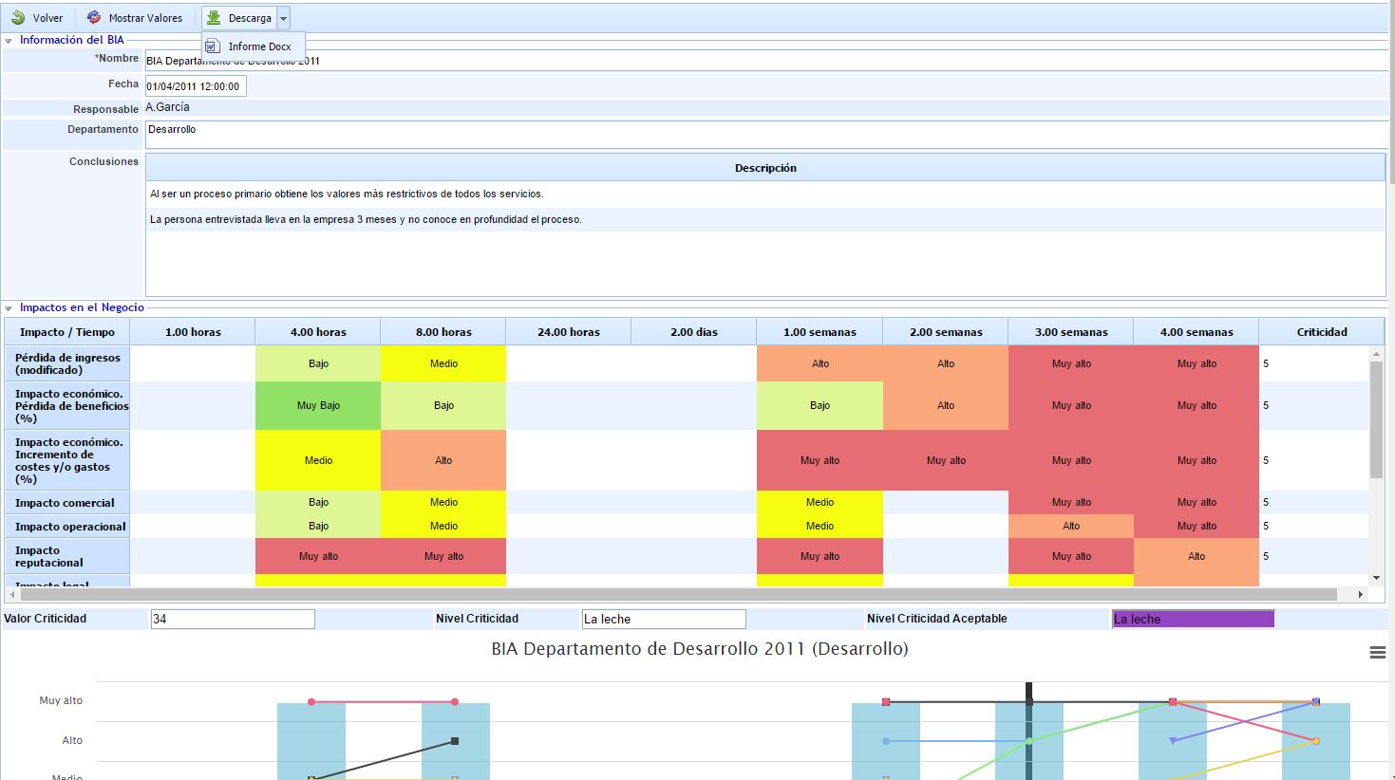
Task: Click the Nombre text field
Action: pos(760,61)
